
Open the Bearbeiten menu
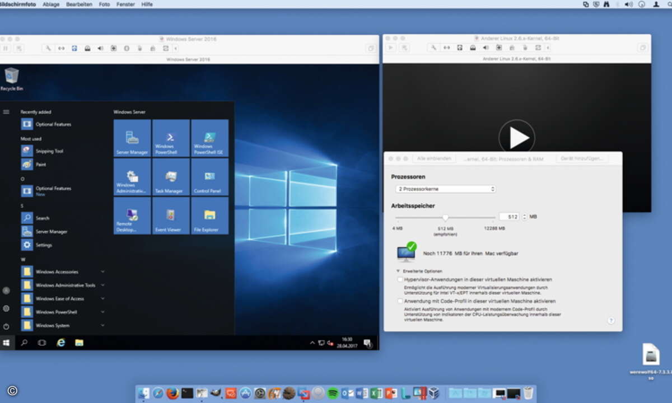pos(79,4)
